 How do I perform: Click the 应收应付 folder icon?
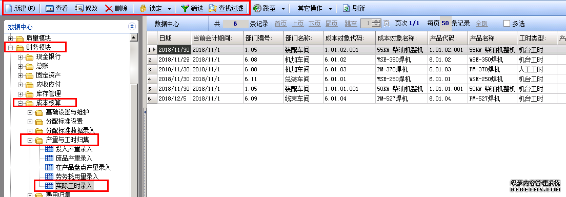point(30,85)
